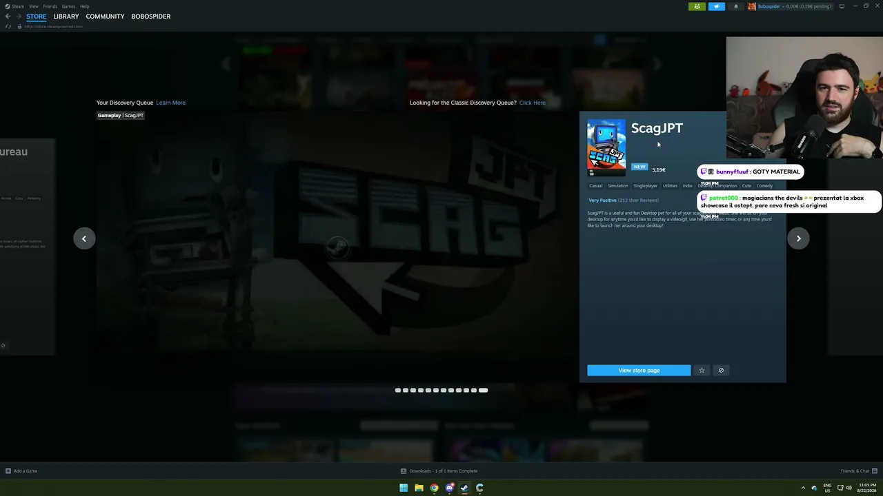This screenshot has width=883, height=496.
Task: Select the Casual tag
Action: 595,186
